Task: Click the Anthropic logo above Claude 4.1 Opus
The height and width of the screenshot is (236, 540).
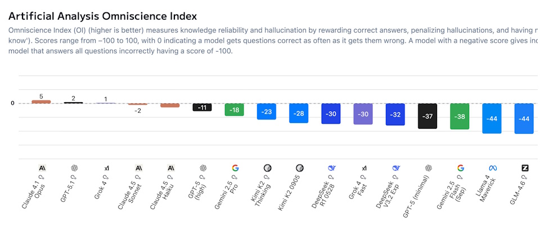Action: (42, 168)
